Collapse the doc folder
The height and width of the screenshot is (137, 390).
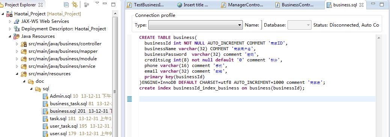24,81
